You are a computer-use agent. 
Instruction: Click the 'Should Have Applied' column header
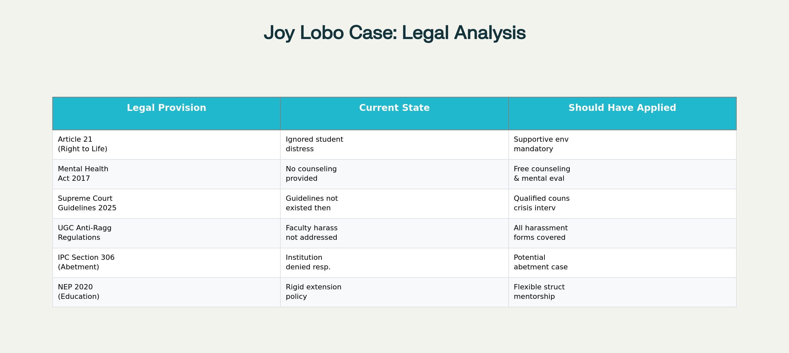622,108
